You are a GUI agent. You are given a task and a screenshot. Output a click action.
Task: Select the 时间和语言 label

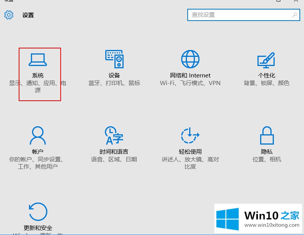click(x=114, y=151)
